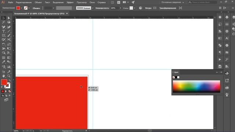235x132 pixels.
Task: Select the Pen tool
Action: pos(4,27)
